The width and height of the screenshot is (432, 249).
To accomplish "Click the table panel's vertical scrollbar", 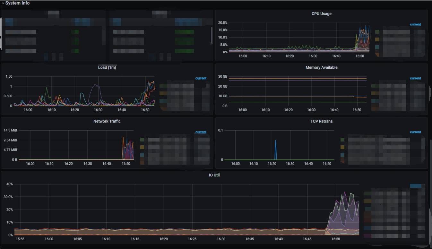I will coord(211,35).
